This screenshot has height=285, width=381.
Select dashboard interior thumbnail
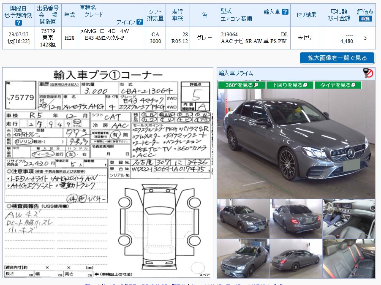pyautogui.click(x=348, y=219)
